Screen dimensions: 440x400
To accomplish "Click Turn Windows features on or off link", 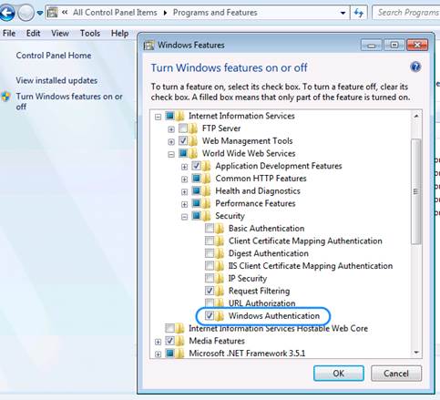I will (69, 101).
